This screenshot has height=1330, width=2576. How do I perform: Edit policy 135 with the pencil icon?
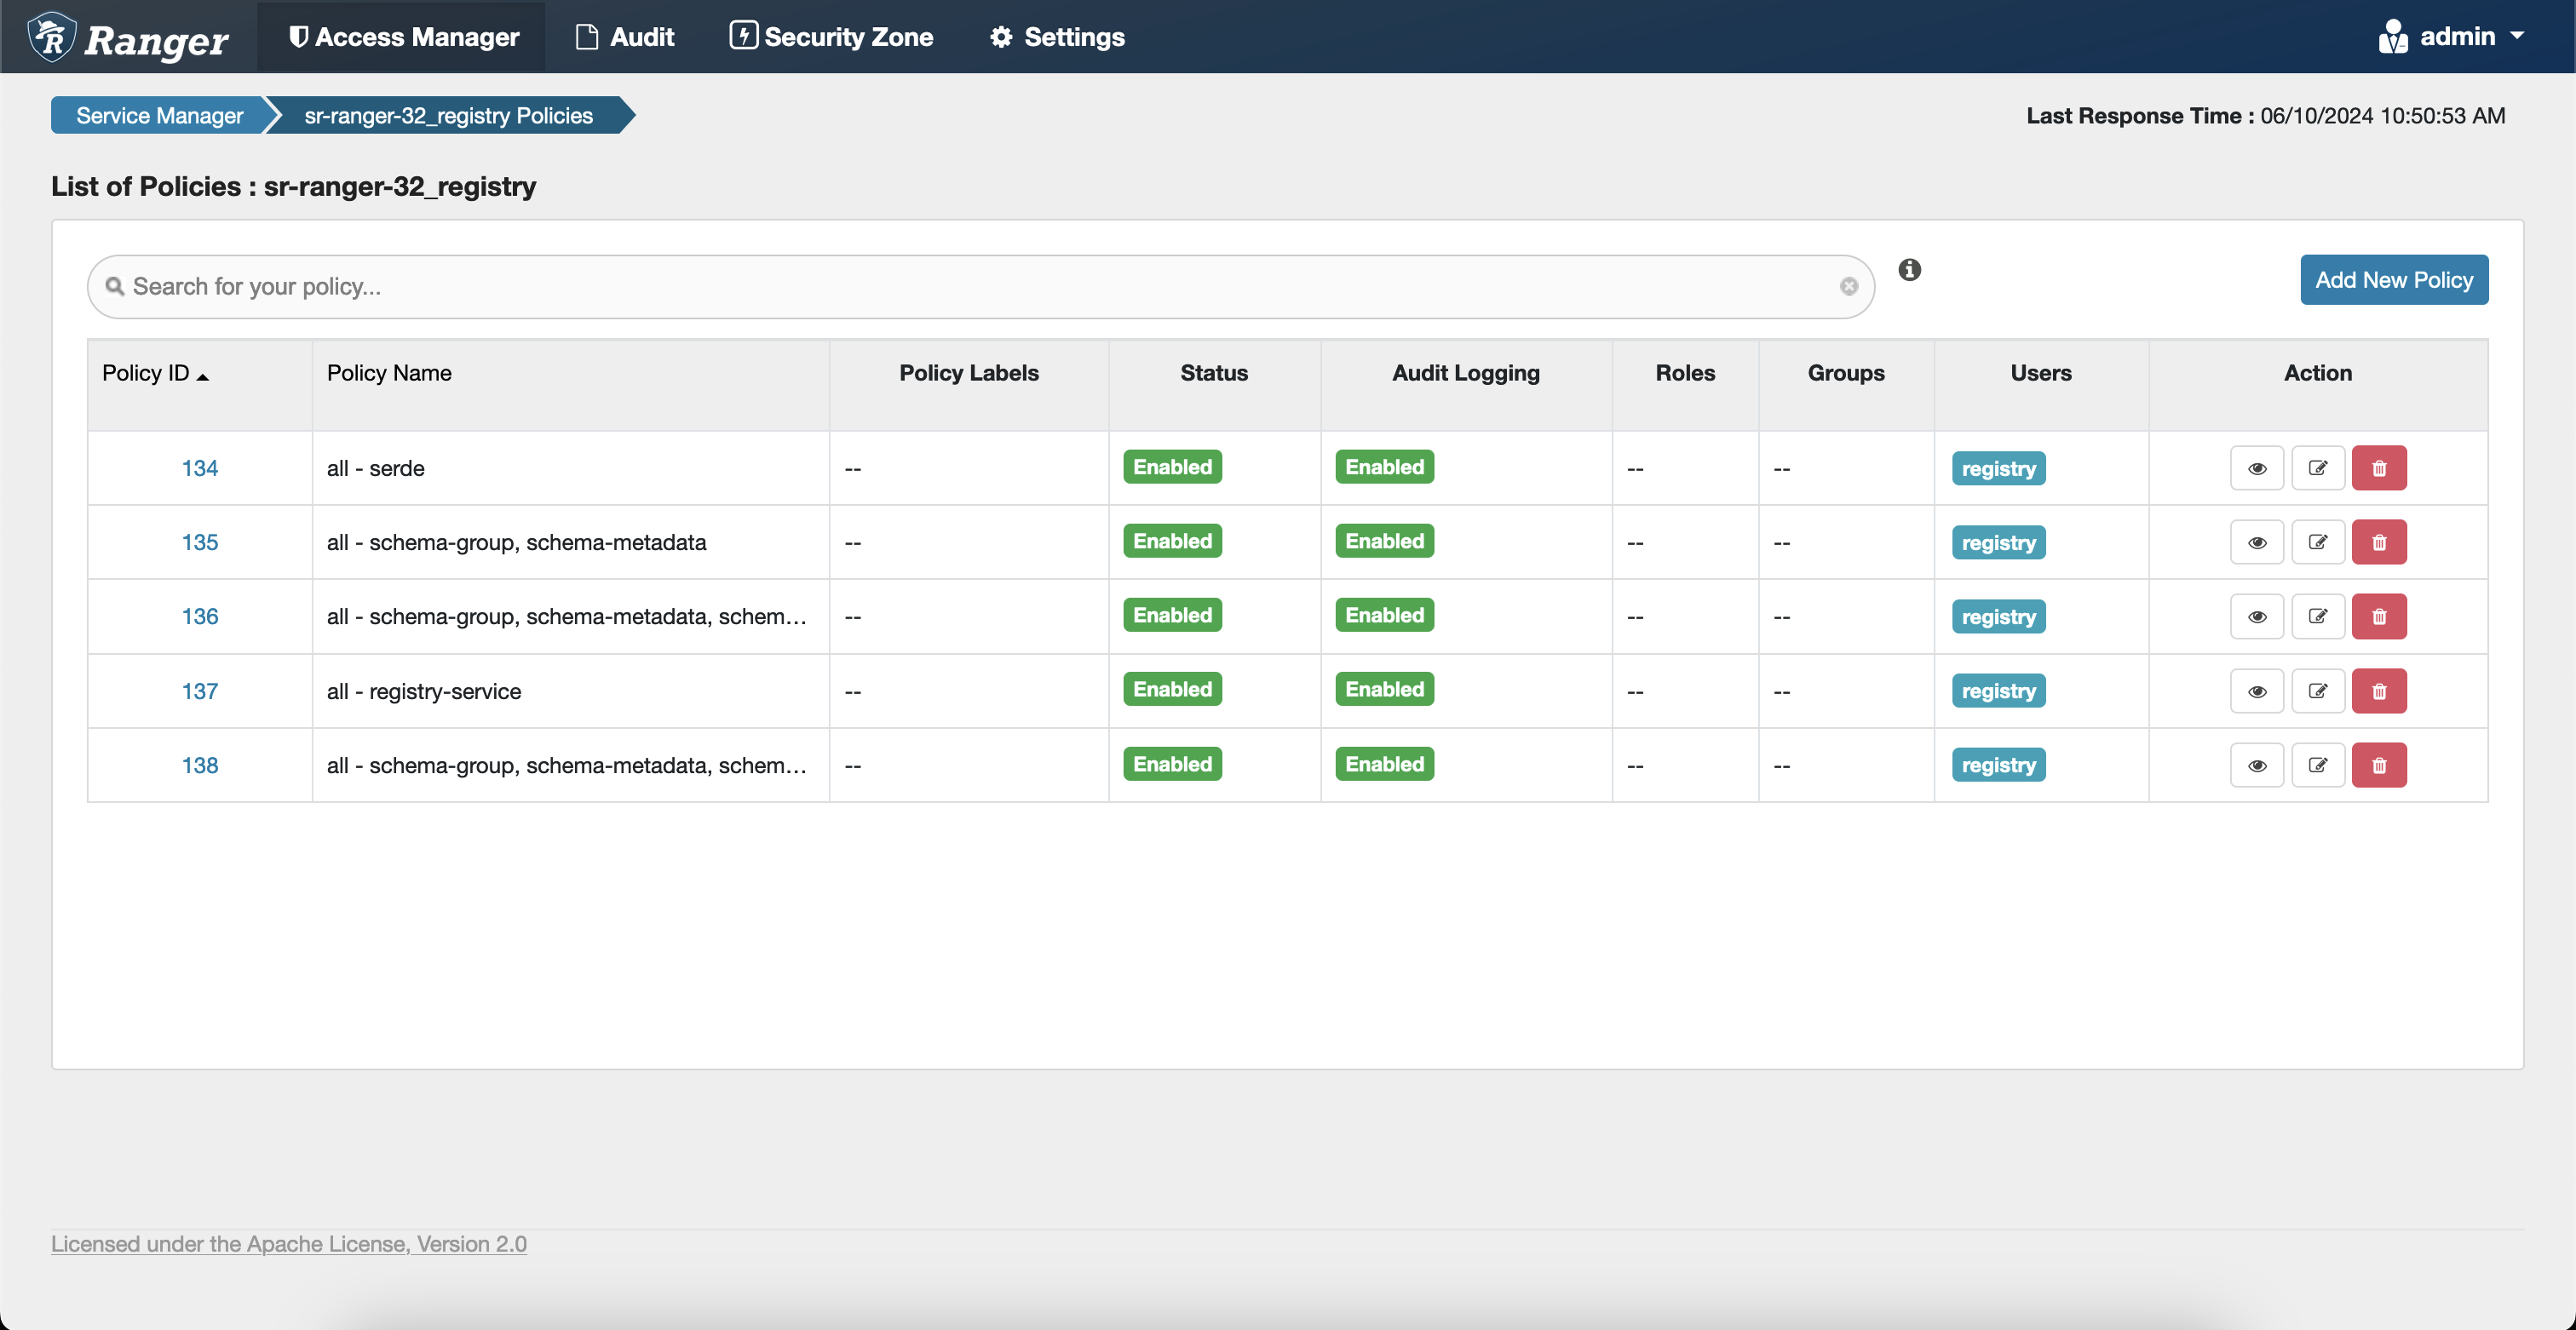(x=2318, y=542)
